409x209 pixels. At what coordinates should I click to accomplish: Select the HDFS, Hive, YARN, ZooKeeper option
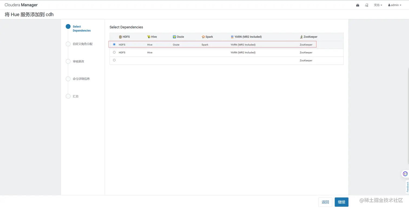click(x=114, y=52)
